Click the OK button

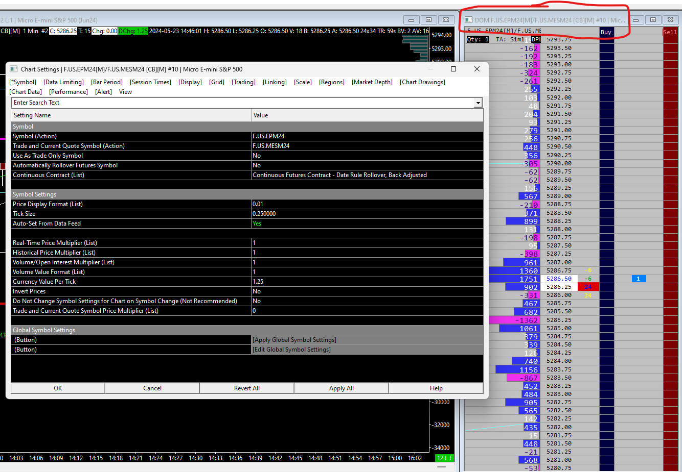(58, 388)
